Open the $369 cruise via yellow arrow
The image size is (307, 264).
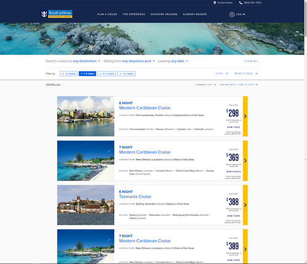245,161
